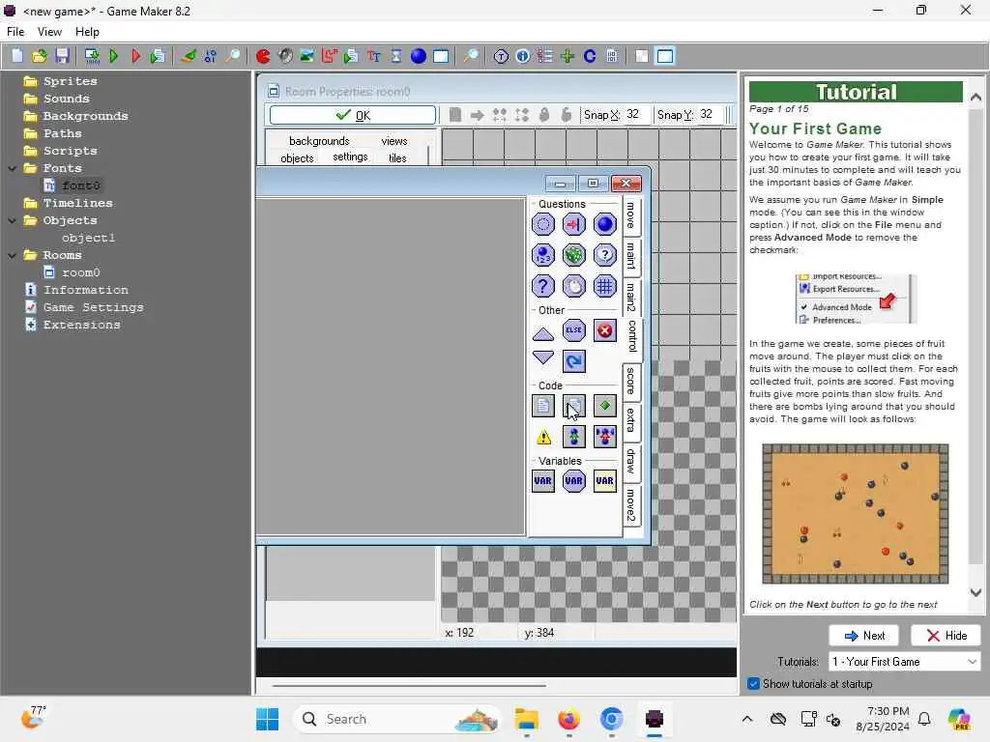Image resolution: width=990 pixels, height=742 pixels.
Task: Click the New game toolbar icon
Action: 17,56
